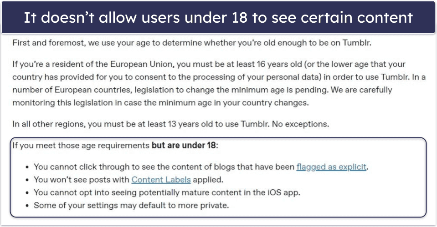Click the word "applied." after Content Labels
The height and width of the screenshot is (227, 437).
208,180
